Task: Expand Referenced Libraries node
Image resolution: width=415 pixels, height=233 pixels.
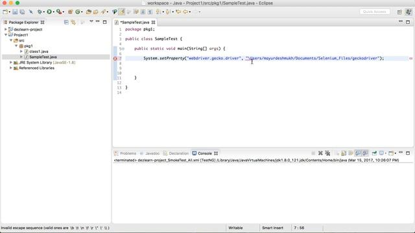Action: pyautogui.click(x=11, y=68)
